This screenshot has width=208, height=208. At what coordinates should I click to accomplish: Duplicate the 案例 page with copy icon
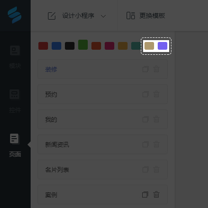pyautogui.click(x=145, y=194)
